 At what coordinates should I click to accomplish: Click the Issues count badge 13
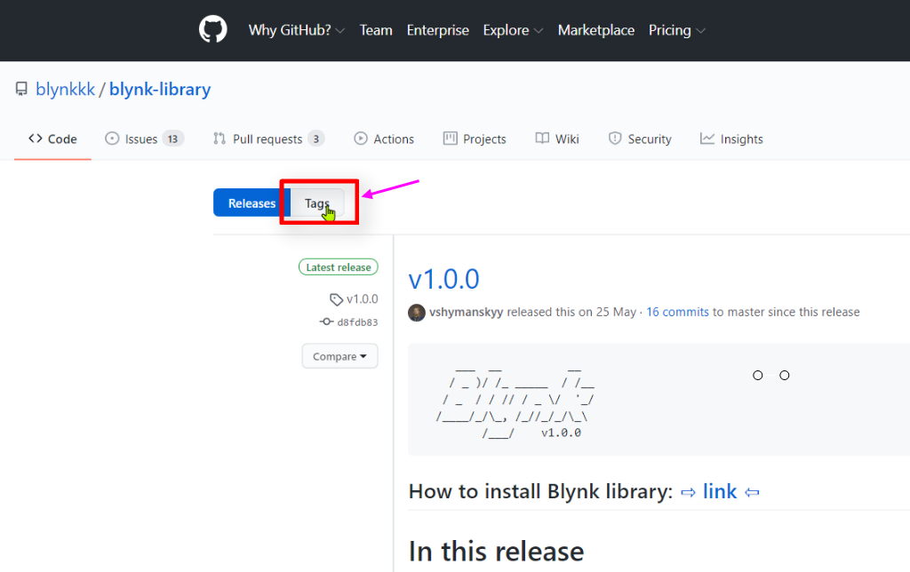(x=173, y=139)
